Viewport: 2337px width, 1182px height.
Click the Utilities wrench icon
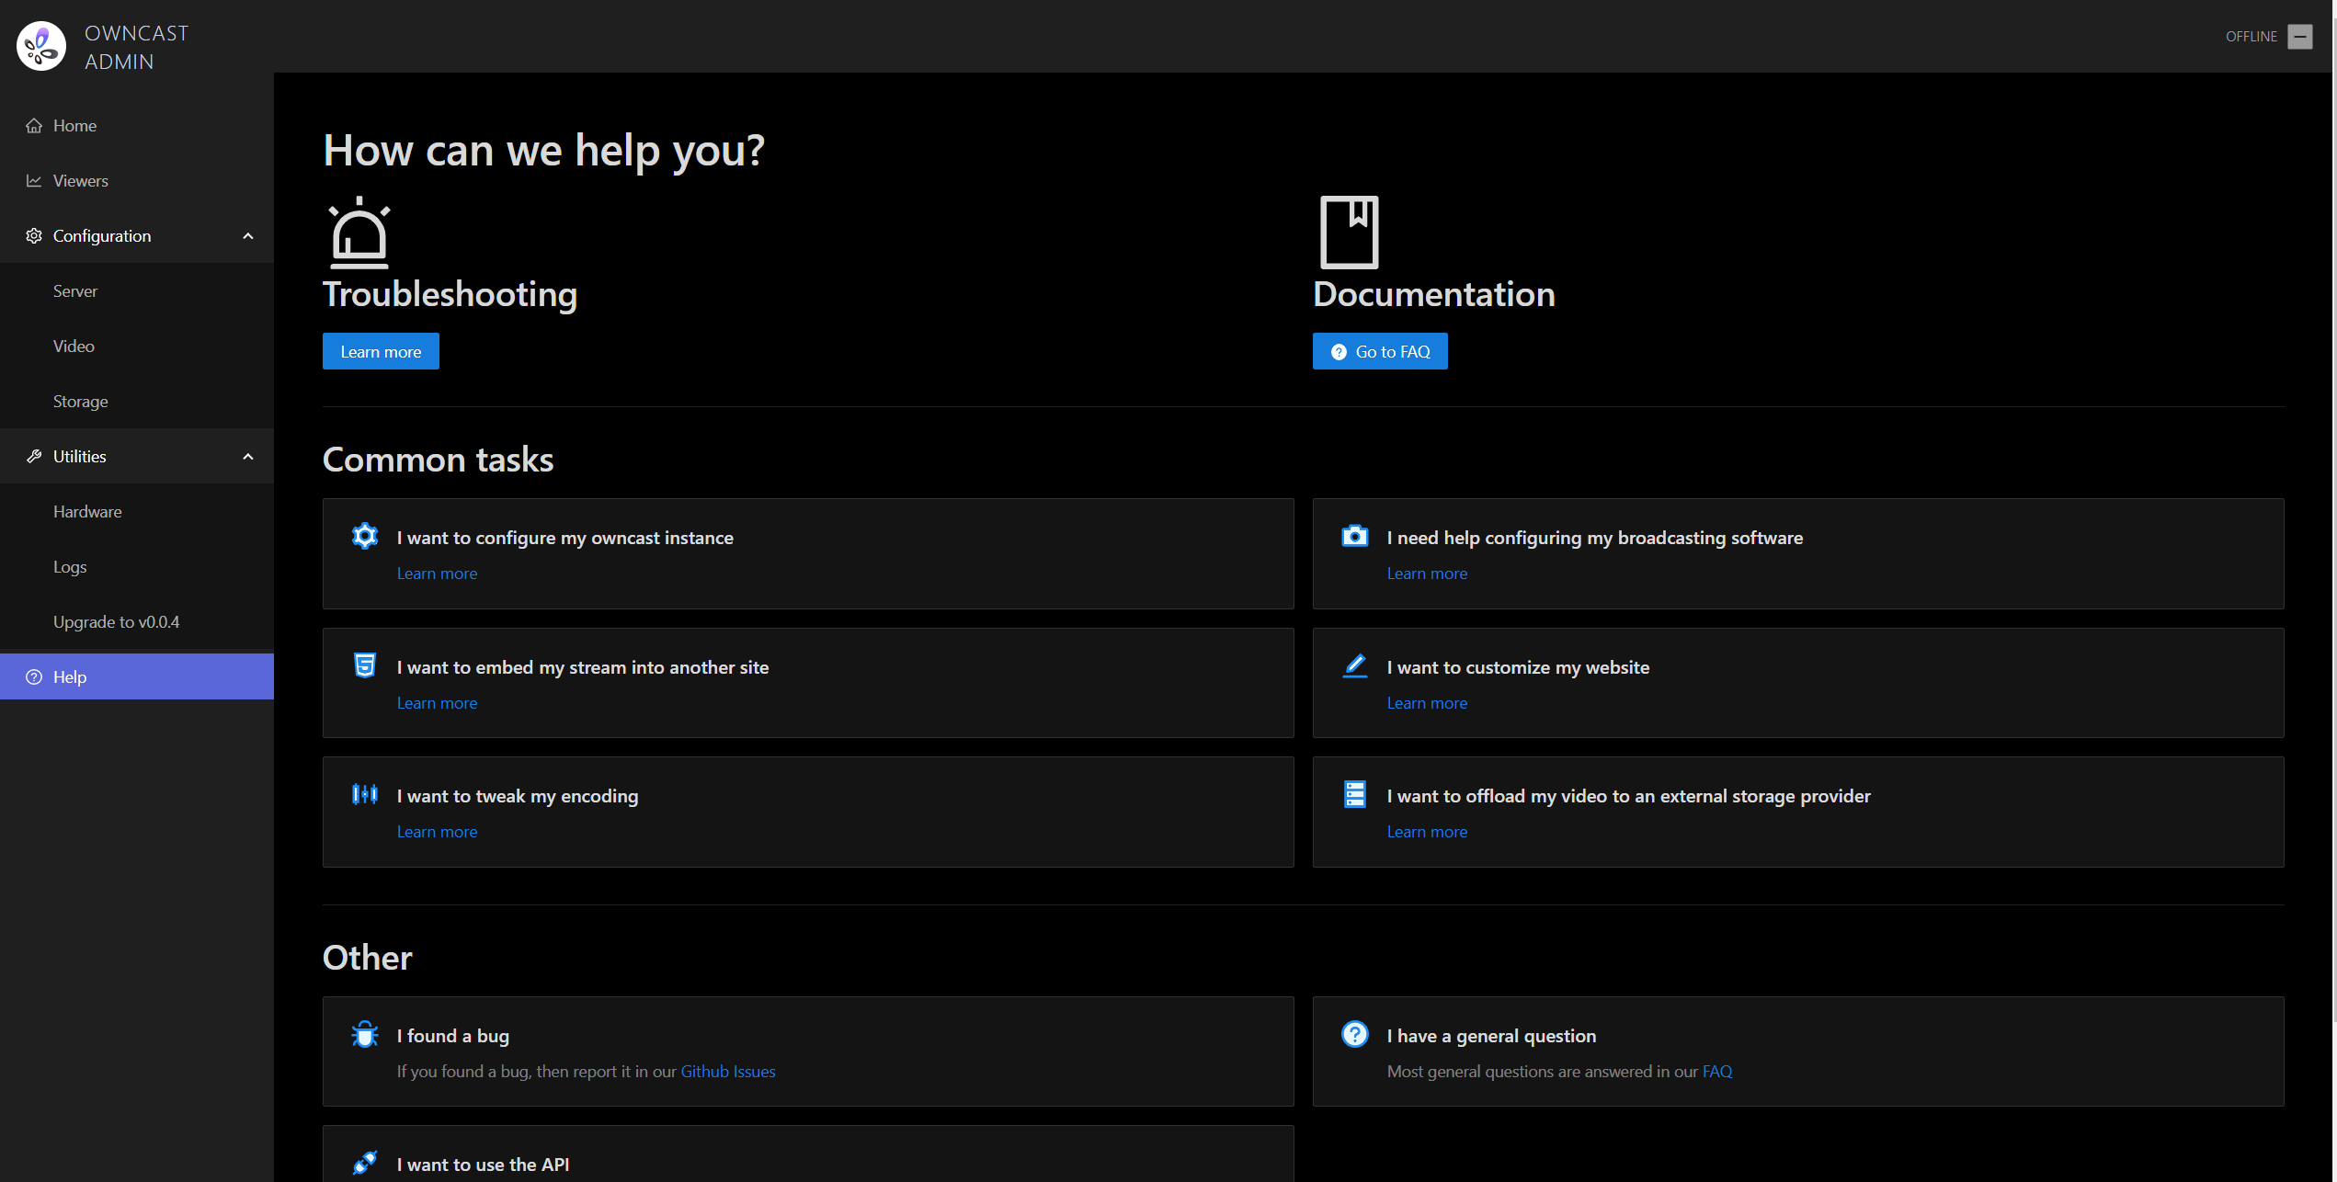tap(33, 456)
